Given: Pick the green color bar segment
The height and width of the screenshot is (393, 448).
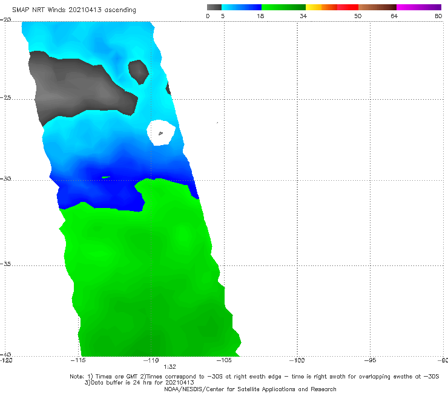Looking at the screenshot, I should [x=283, y=7].
